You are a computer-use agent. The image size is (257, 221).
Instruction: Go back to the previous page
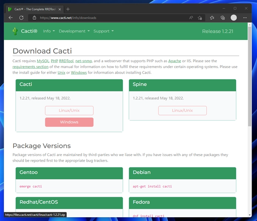tap(11, 18)
